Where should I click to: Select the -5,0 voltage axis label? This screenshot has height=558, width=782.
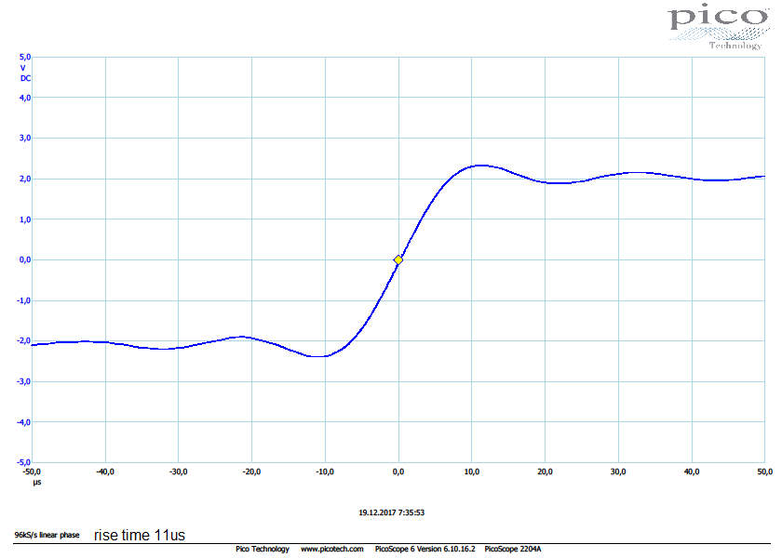point(24,462)
